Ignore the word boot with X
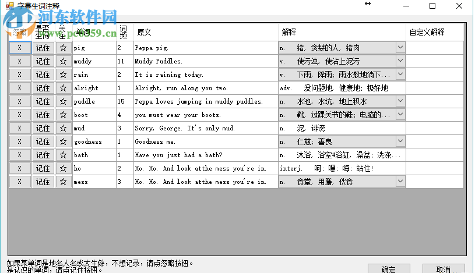 (20, 115)
